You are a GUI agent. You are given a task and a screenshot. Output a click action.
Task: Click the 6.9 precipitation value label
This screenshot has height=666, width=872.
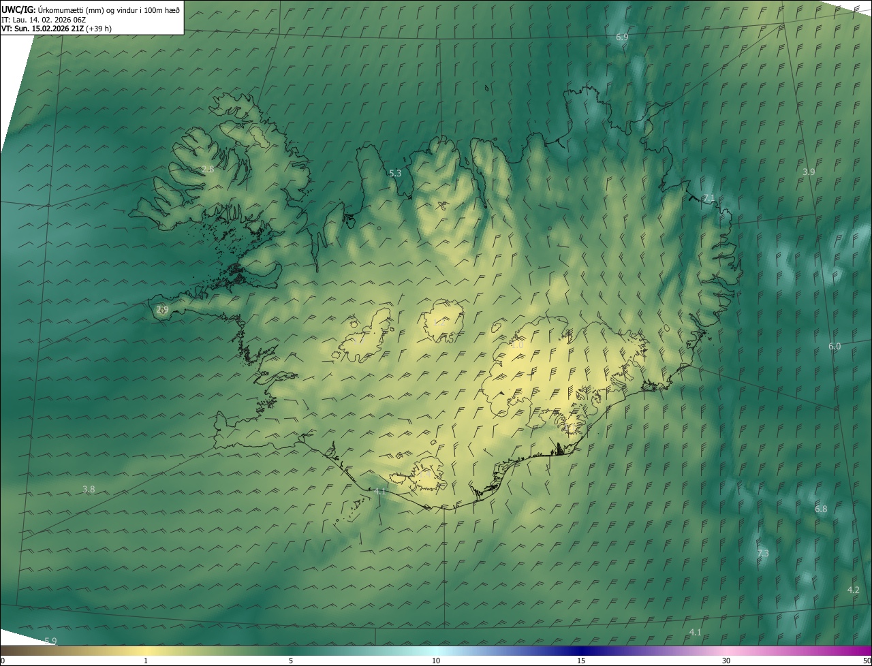click(622, 37)
